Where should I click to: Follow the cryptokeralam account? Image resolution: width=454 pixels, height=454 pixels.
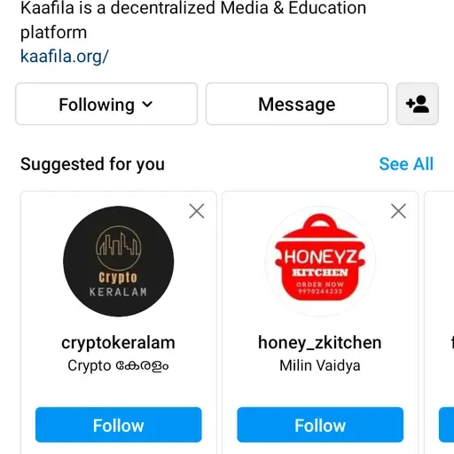pyautogui.click(x=118, y=425)
